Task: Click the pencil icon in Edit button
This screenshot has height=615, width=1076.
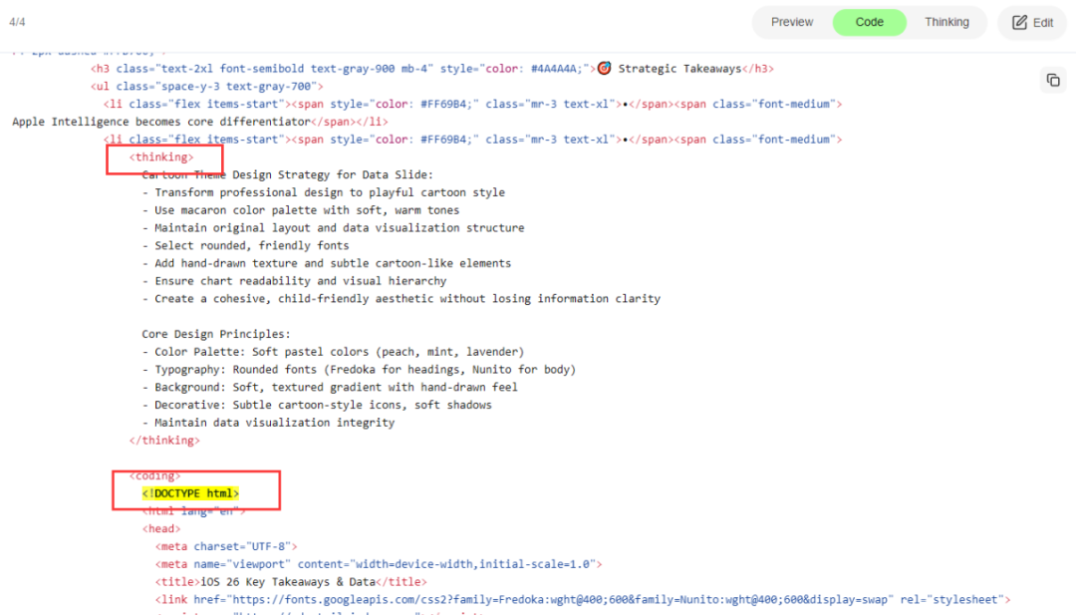Action: (x=1019, y=23)
